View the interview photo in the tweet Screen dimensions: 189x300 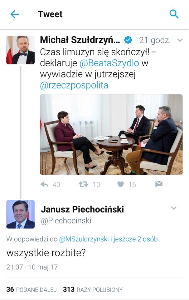pos(111,134)
